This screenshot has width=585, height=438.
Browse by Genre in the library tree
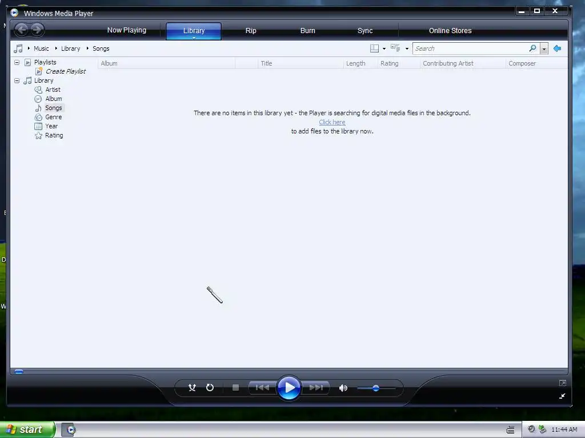point(53,117)
